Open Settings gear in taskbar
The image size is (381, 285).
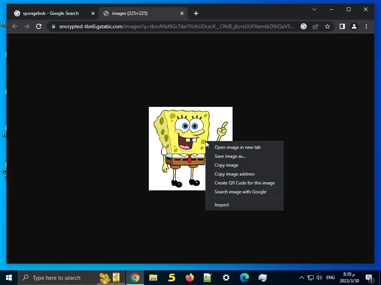pyautogui.click(x=226, y=278)
